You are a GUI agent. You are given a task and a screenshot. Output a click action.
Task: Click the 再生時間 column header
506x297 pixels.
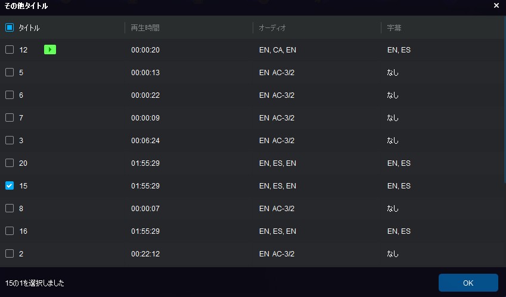[145, 28]
